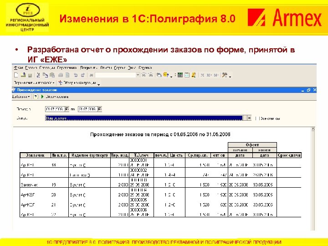Open the Отчеты menu
The width and height of the screenshot is (328, 246).
point(106,68)
